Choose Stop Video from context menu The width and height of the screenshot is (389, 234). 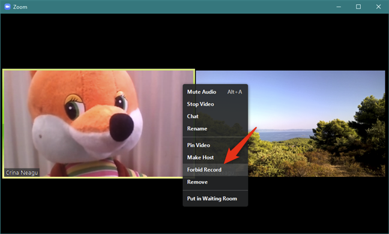click(215, 104)
